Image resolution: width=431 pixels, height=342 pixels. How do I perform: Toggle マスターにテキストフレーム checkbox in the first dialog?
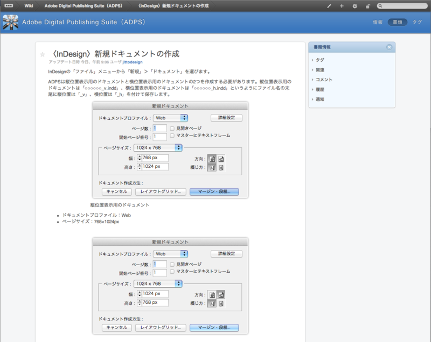pos(172,135)
